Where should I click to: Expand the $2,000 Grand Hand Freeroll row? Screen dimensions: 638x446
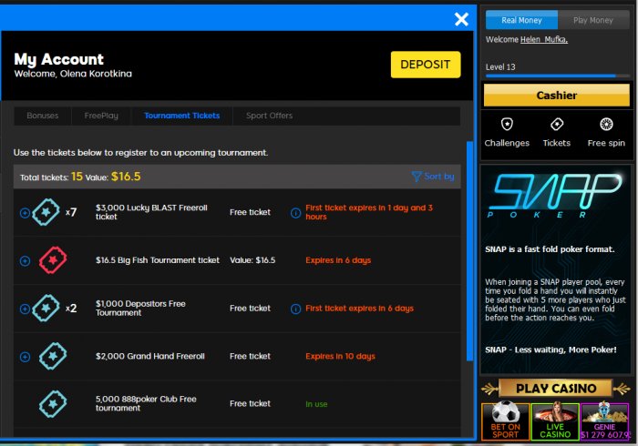25,357
